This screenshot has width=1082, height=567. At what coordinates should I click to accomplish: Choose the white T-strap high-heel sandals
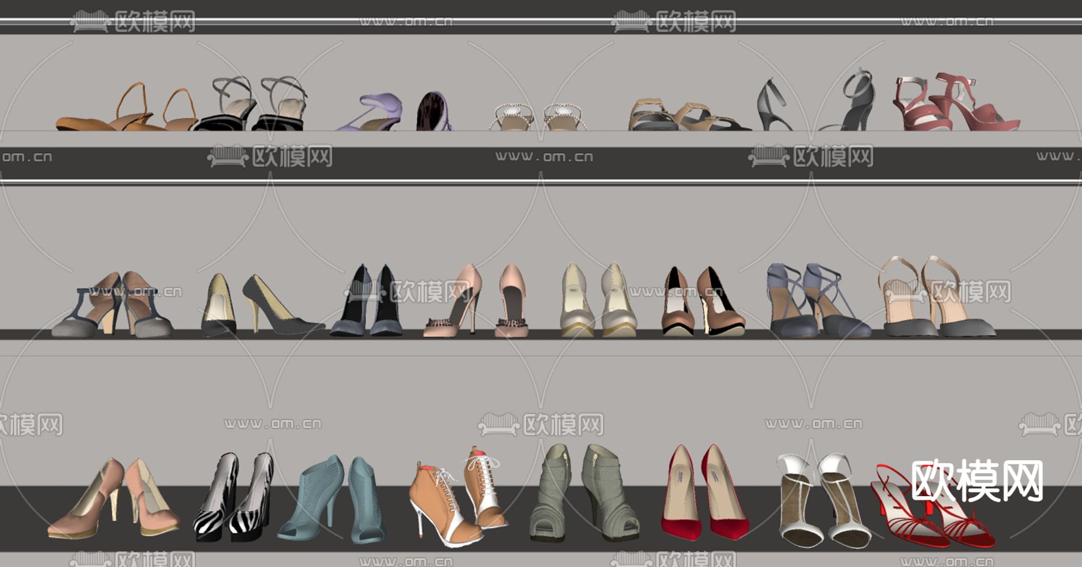[824, 500]
